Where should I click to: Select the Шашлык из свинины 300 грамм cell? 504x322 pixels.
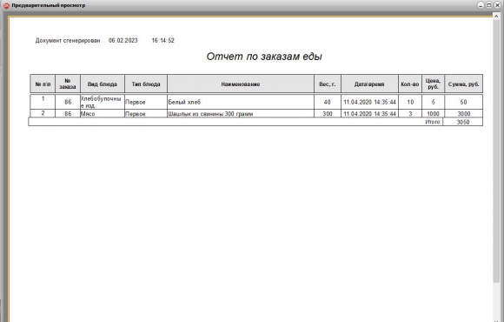click(x=241, y=114)
